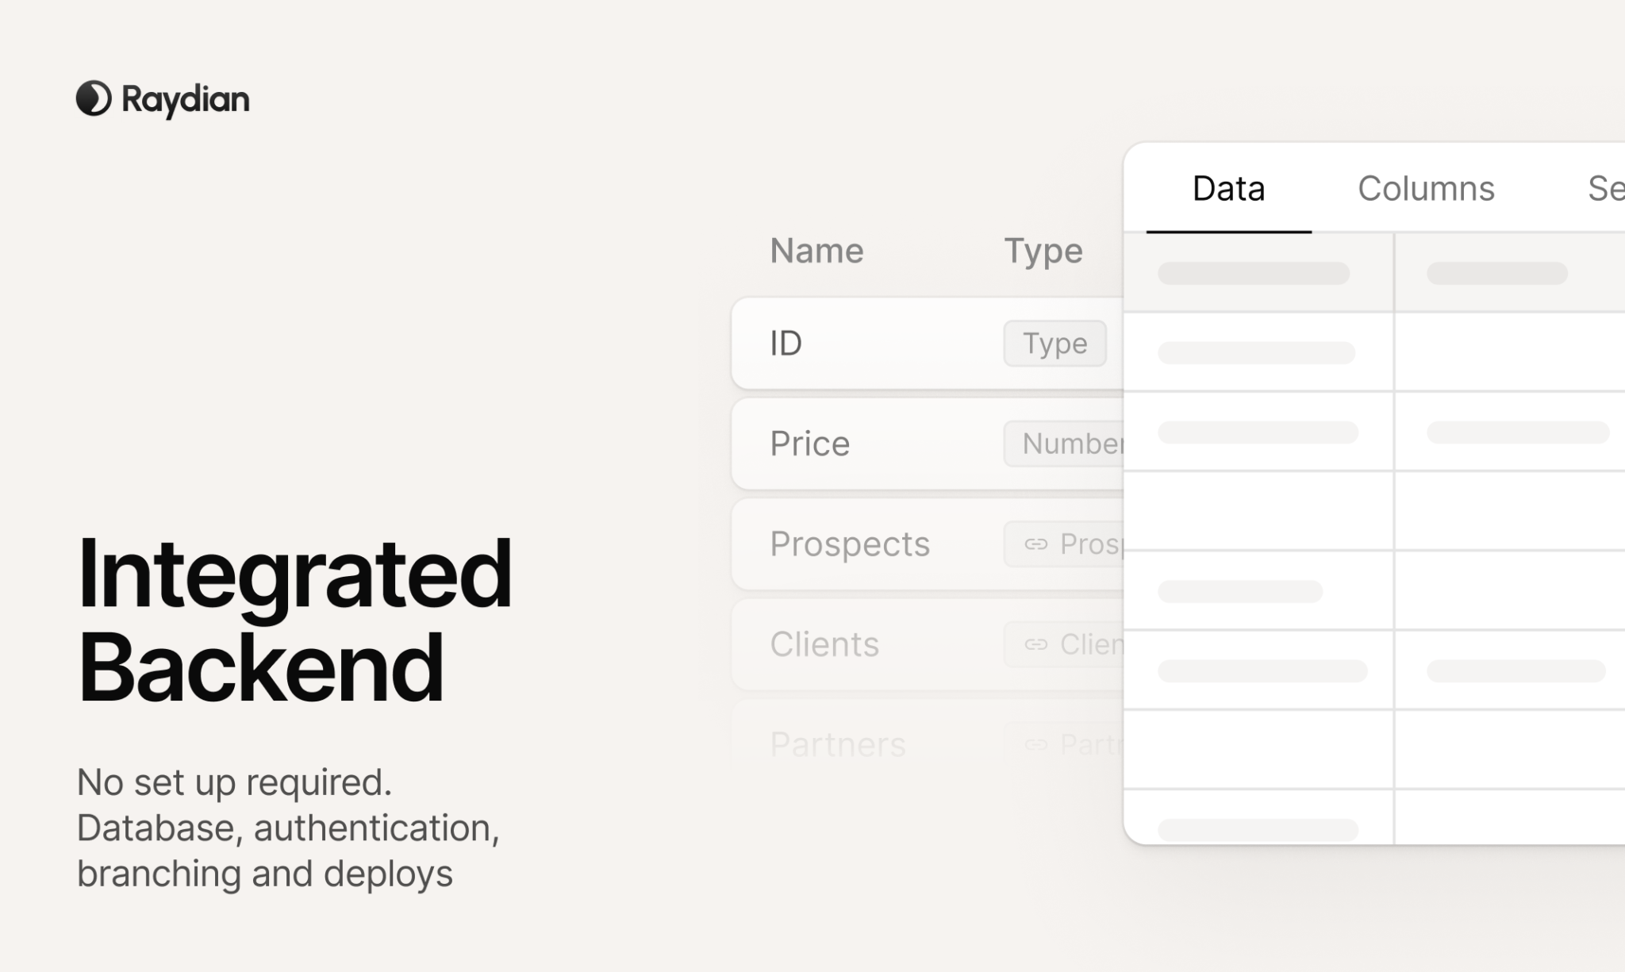
Task: Click the Type column header
Action: 1043,251
